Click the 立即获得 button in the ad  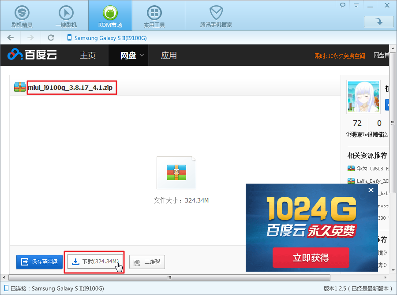[x=311, y=258]
